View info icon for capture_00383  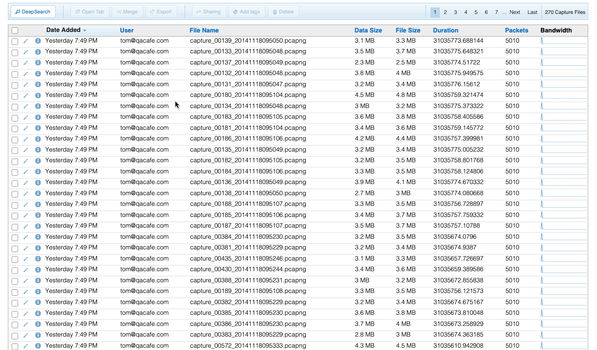pos(38,335)
